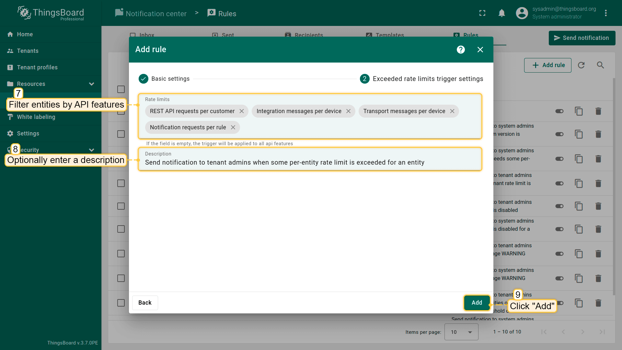Expand the Resources sidebar menu
Viewport: 622px width, 350px height.
[x=91, y=84]
